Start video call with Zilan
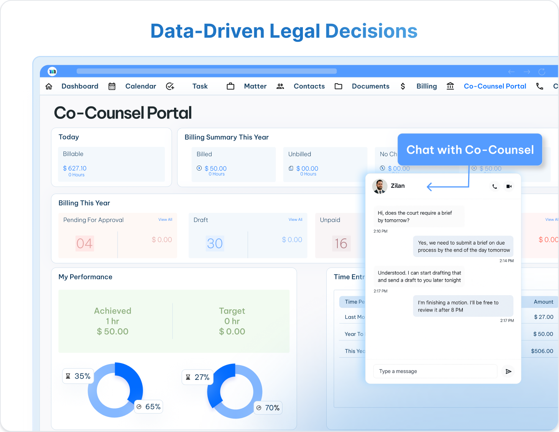Screen dimensions: 559x432 [x=509, y=186]
